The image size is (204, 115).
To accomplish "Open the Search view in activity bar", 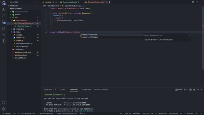I will click(x=4, y=15).
